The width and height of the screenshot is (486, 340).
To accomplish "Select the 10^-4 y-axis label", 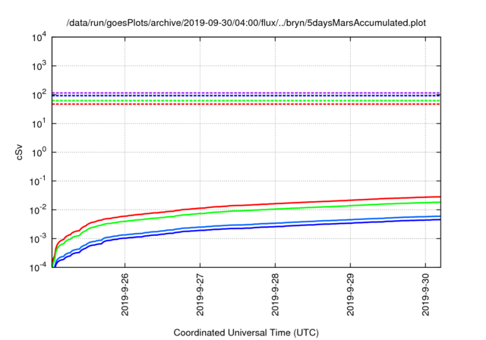I will 39,267.
